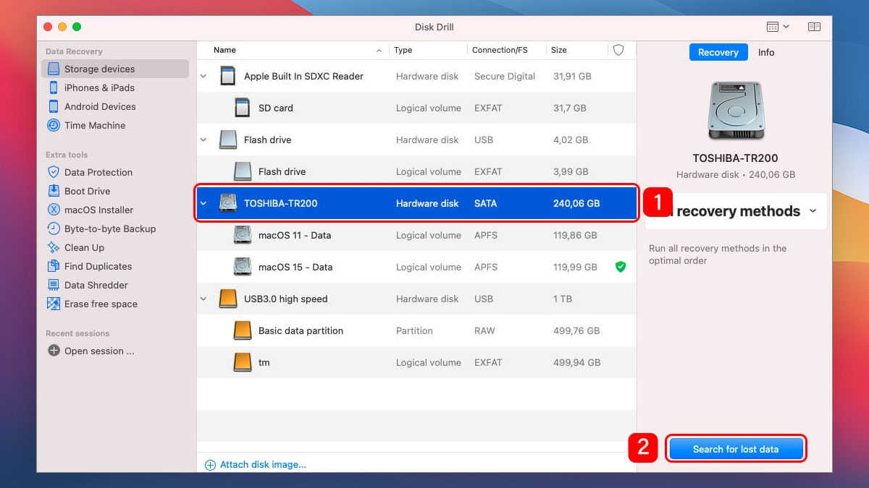Click the Apple Built In SDXC Reader icon
The width and height of the screenshot is (869, 488).
pyautogui.click(x=227, y=76)
